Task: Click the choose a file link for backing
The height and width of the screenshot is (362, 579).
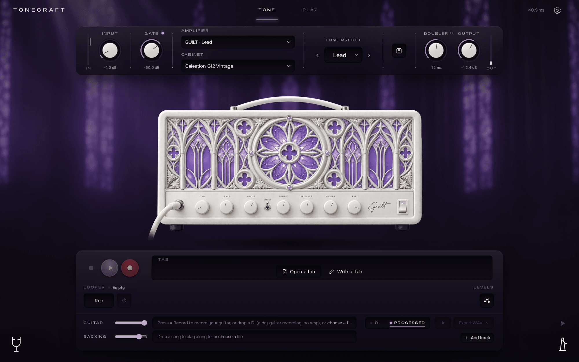Action: pyautogui.click(x=230, y=337)
